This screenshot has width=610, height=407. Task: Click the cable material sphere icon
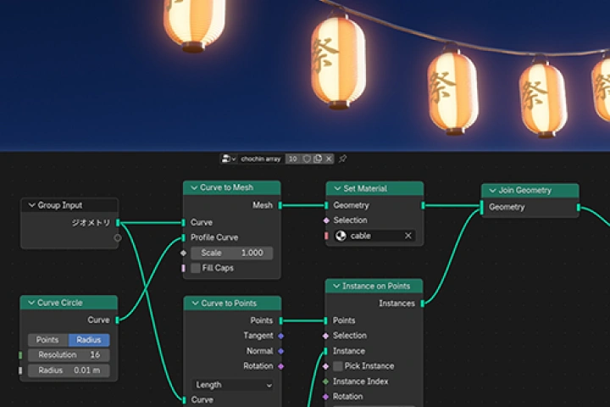(341, 236)
